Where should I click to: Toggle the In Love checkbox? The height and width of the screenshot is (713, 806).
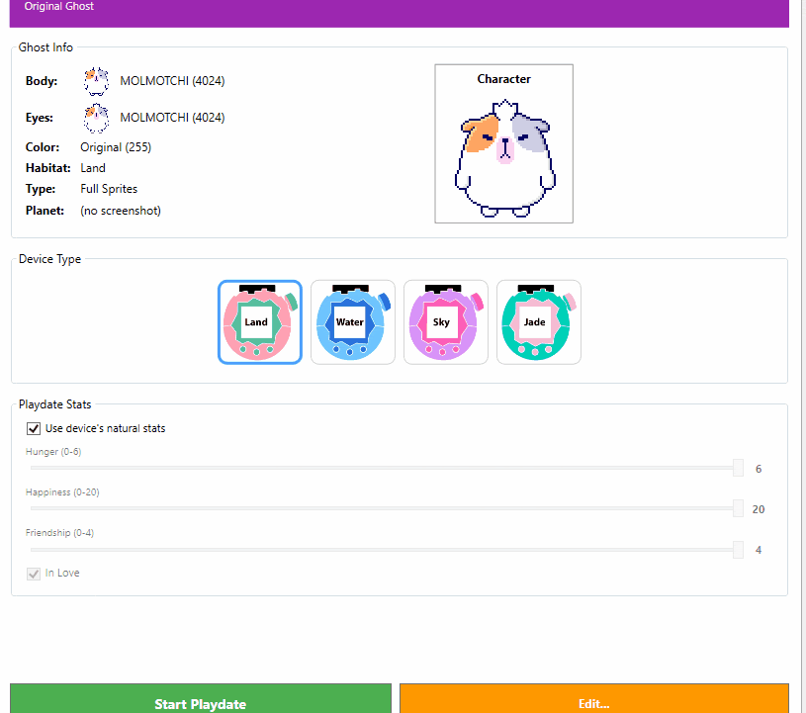[34, 573]
